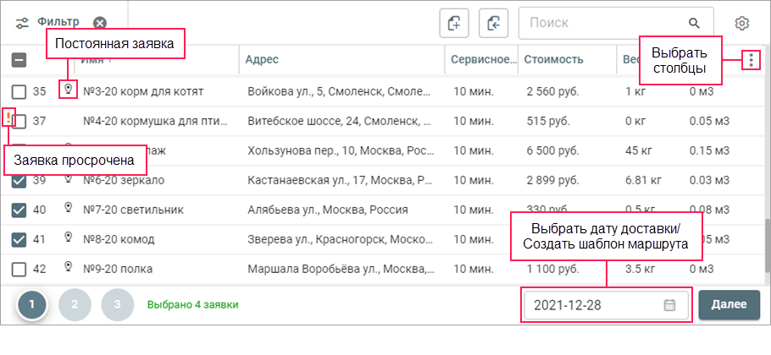Click the permanent order pin icon in row 35
This screenshot has height=355, width=771.
pos(68,88)
